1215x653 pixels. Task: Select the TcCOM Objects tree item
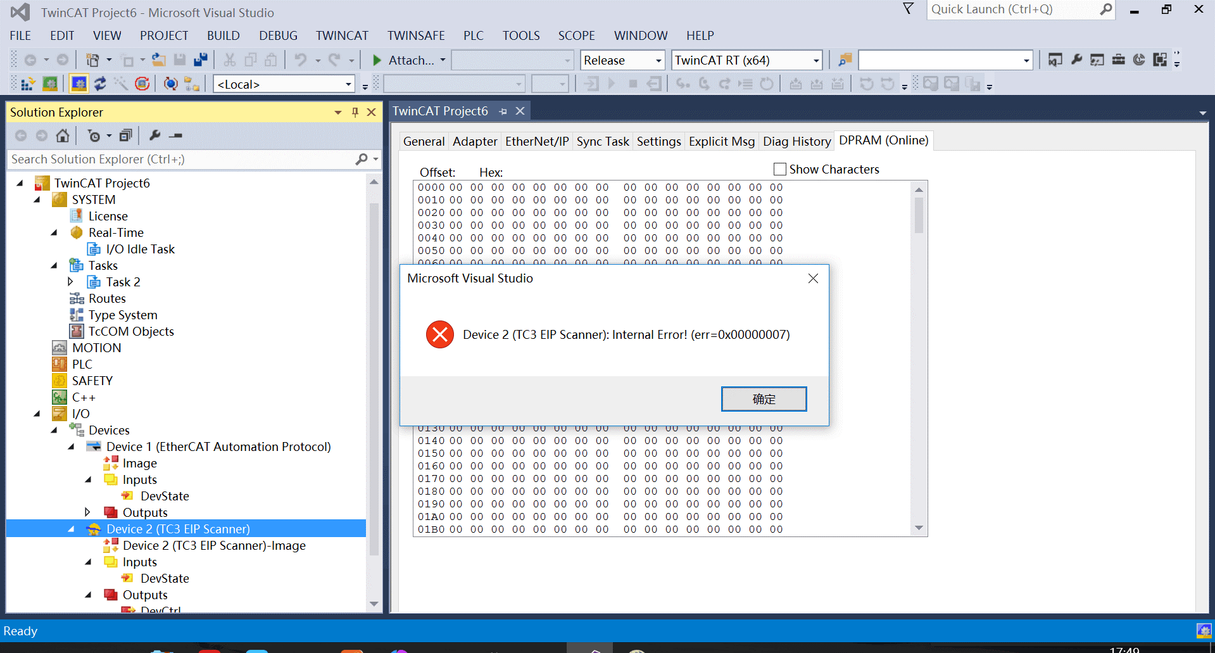(131, 331)
